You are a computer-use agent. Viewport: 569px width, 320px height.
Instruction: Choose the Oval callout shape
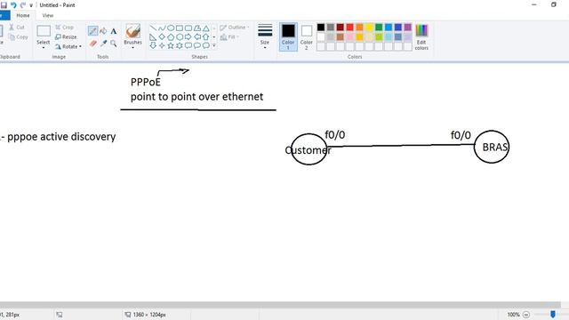pos(197,45)
